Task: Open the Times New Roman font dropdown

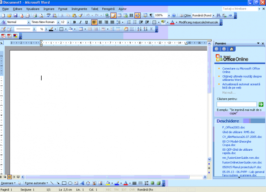Action: pos(58,22)
